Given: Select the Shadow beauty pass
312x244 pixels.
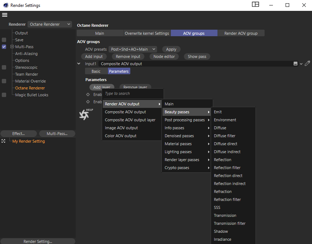Looking at the screenshot, I should pyautogui.click(x=233, y=231).
